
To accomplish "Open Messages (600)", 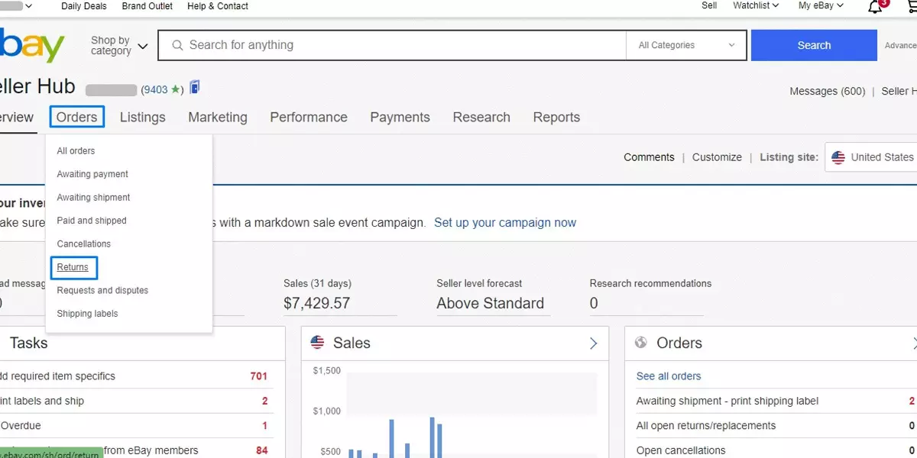I will tap(828, 91).
